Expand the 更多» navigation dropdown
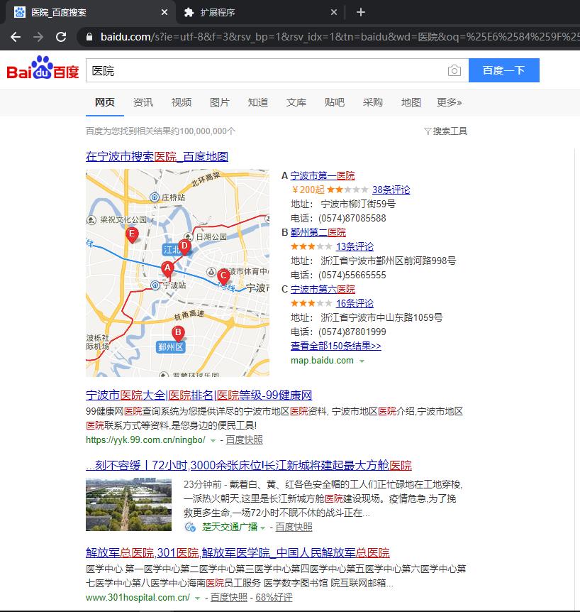Viewport: 580px width, 612px height. click(x=448, y=102)
